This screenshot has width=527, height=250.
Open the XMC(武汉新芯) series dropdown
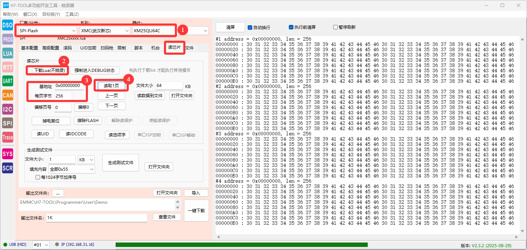click(x=105, y=31)
